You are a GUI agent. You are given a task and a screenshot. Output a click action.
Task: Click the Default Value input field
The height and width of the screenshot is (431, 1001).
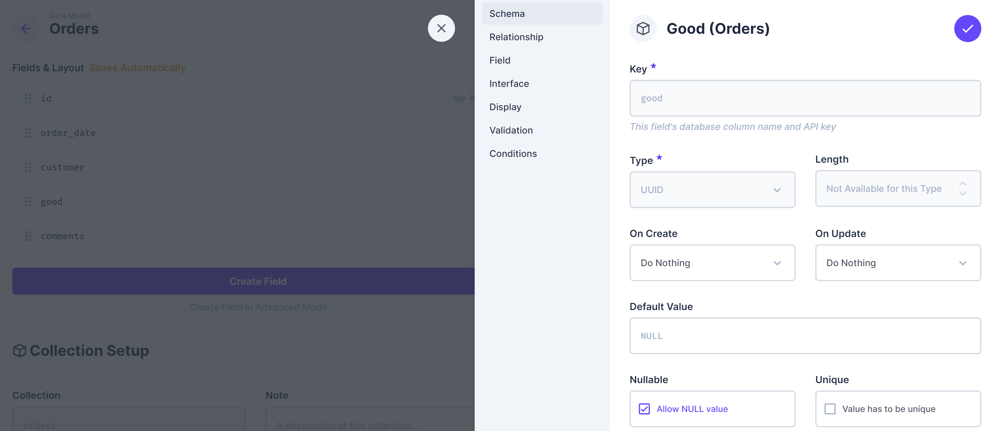[x=805, y=336]
